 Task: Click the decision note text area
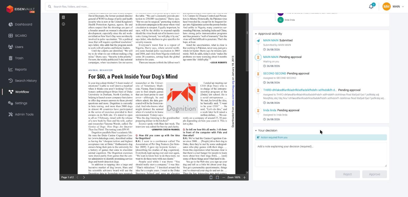coord(321,155)
